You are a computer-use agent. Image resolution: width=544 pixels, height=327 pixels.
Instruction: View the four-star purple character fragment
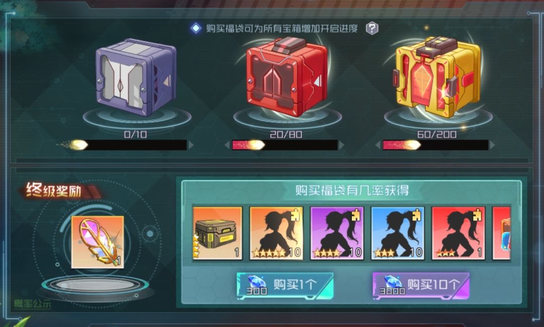click(x=337, y=233)
